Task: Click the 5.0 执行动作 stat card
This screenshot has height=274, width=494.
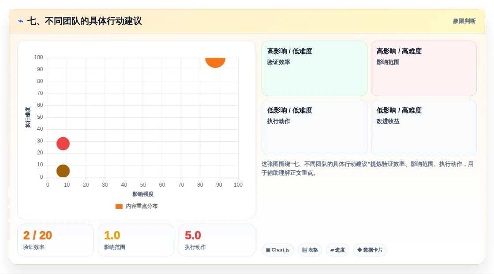Action: point(217,240)
